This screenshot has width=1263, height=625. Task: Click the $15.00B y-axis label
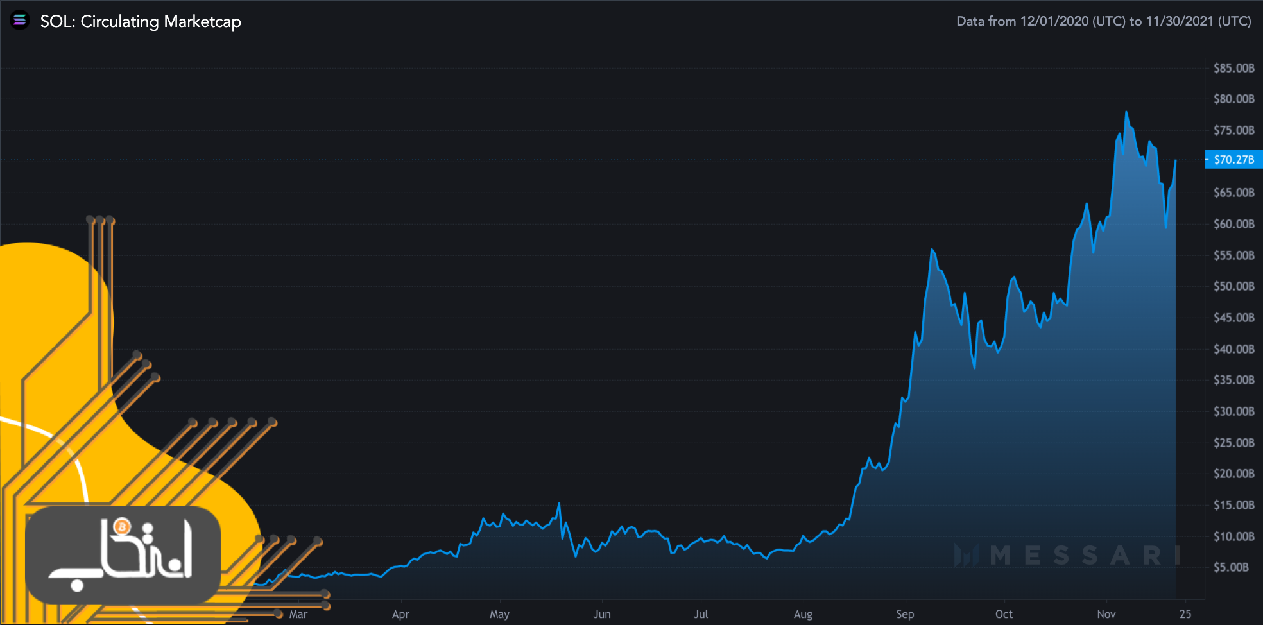(x=1233, y=505)
